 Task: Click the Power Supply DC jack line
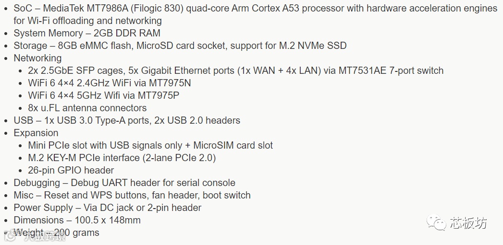pyautogui.click(x=108, y=208)
